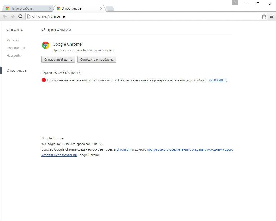276x221 pixels.
Task: Click the user profile icon in title bar
Action: point(235,3)
